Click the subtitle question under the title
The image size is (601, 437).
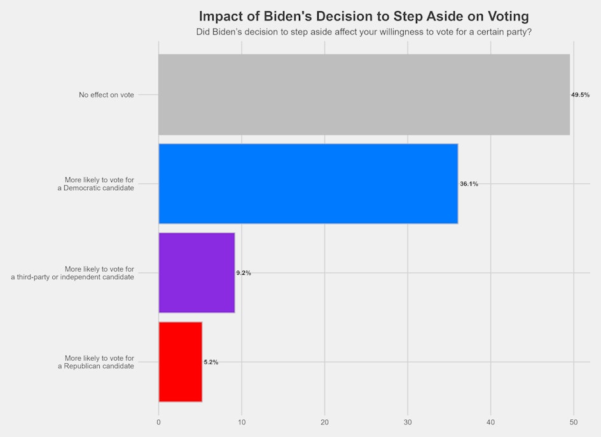pyautogui.click(x=364, y=32)
